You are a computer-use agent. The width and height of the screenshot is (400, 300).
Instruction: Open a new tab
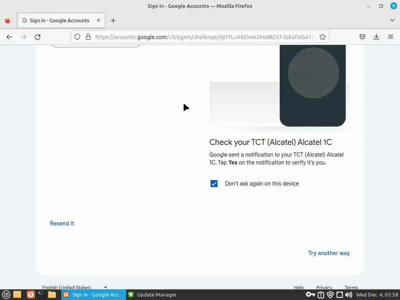click(x=113, y=20)
